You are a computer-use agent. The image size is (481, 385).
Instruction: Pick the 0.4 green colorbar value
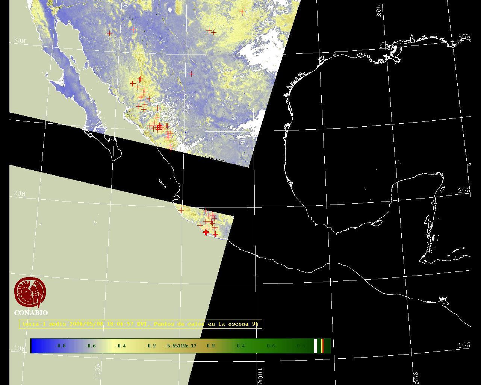[240, 346]
